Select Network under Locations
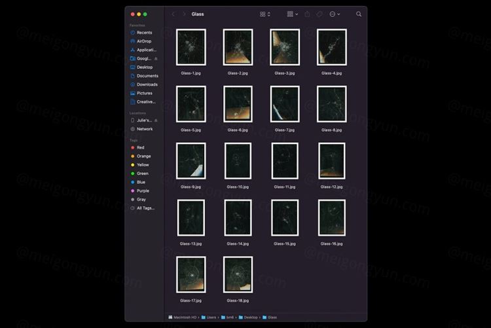 [144, 129]
